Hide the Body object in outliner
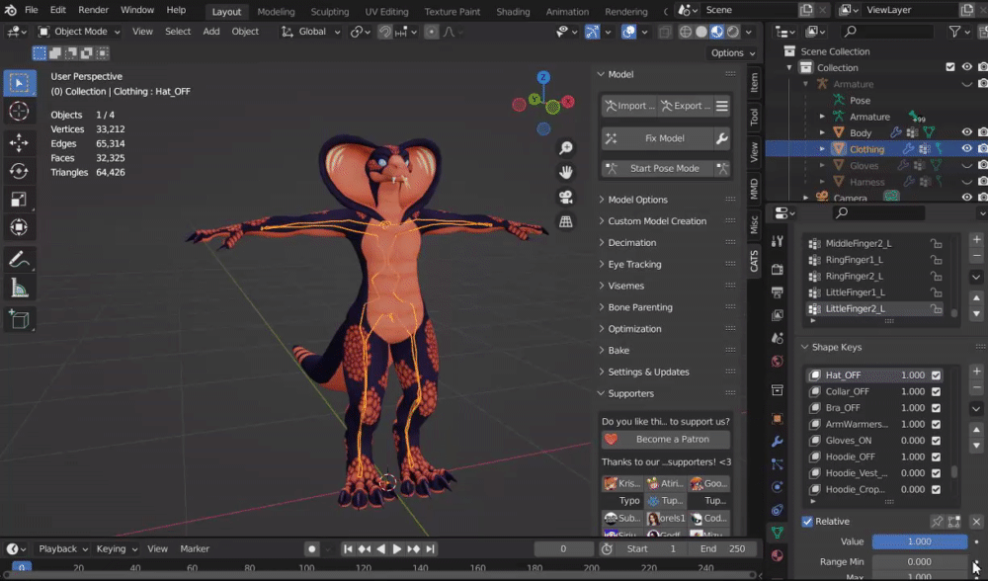Screen dimensions: 988x581 click(966, 132)
